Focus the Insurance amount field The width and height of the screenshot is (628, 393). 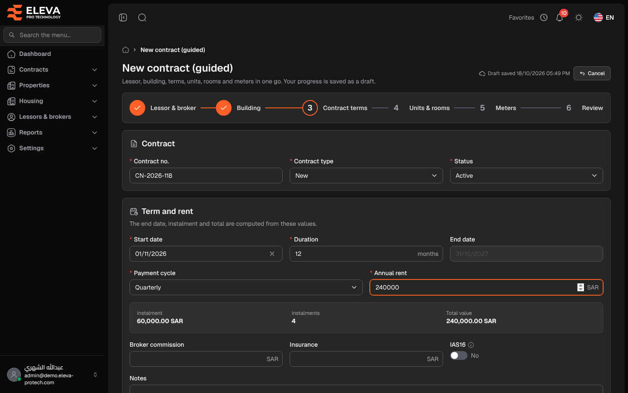coord(366,359)
